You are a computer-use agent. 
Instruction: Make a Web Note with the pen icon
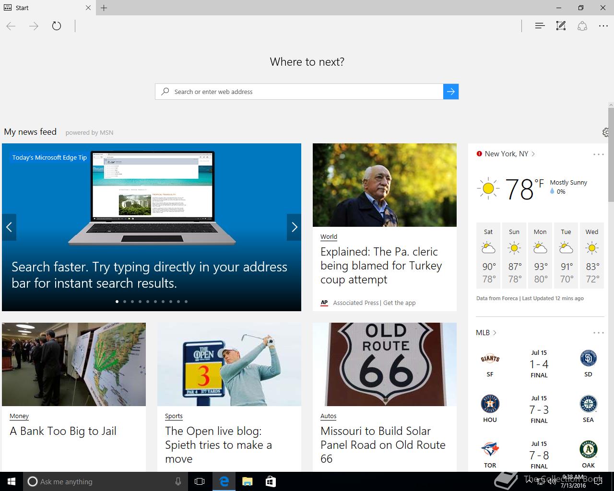561,26
